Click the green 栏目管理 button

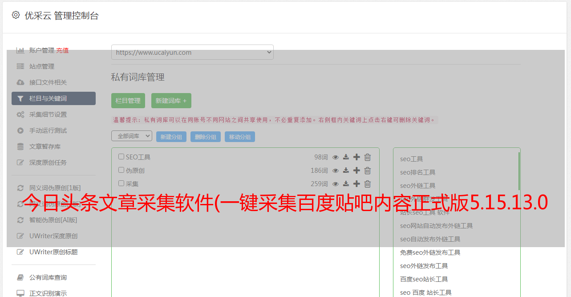tap(128, 101)
